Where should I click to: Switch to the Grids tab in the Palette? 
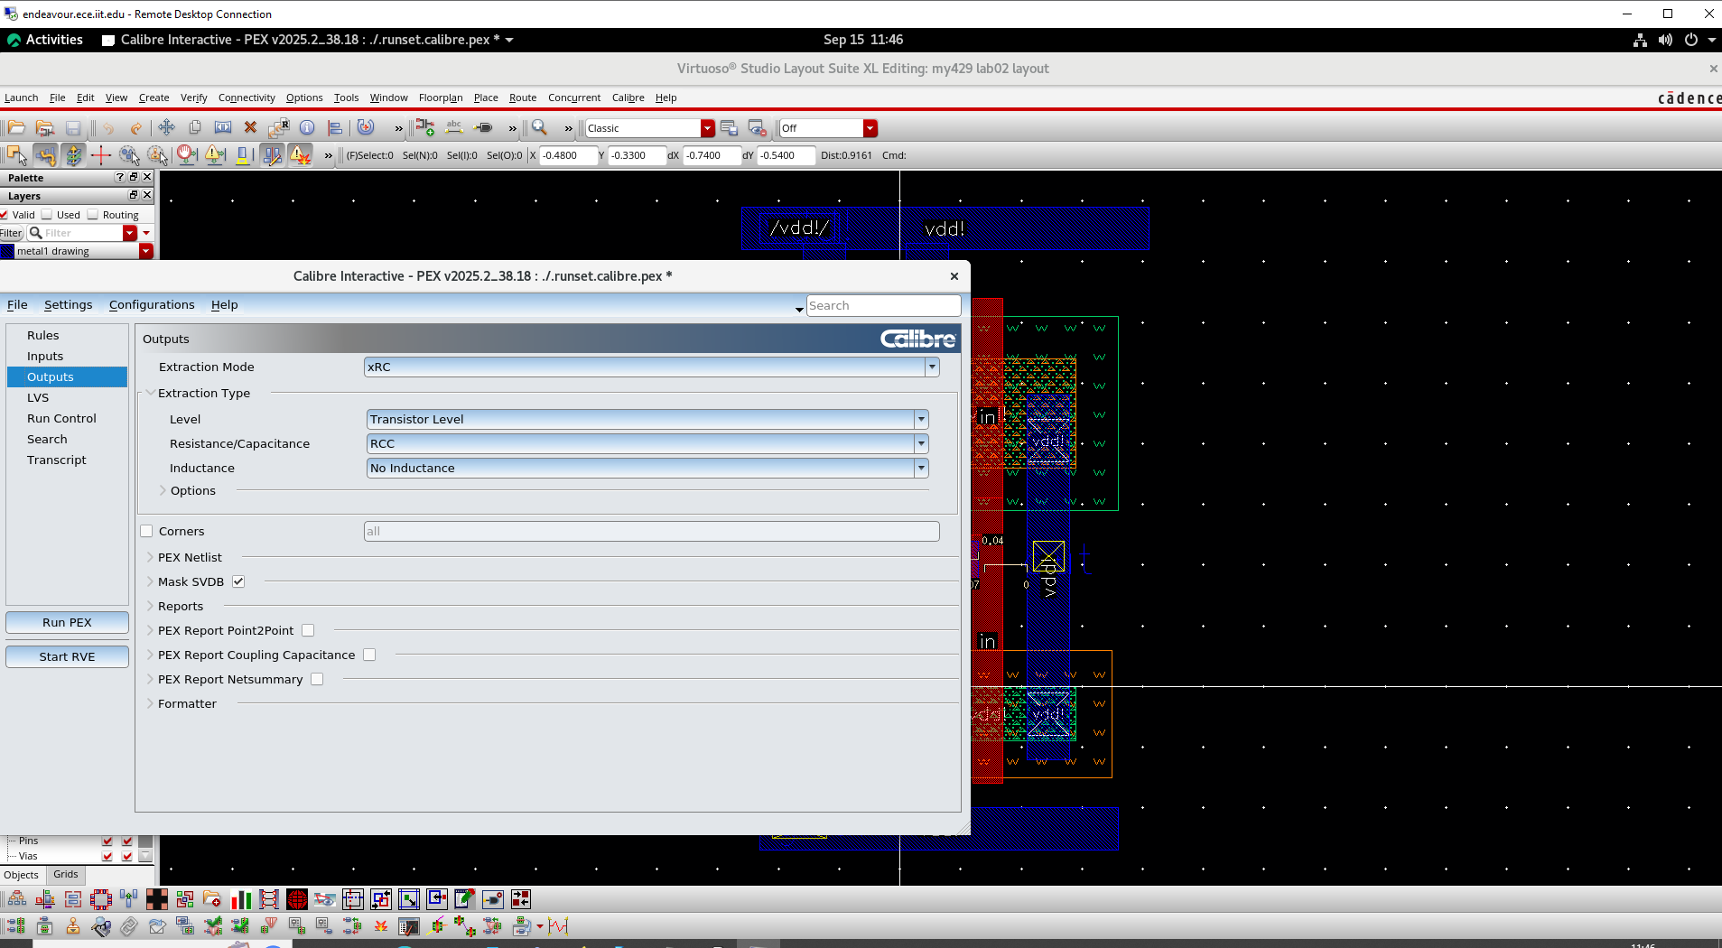pyautogui.click(x=65, y=874)
